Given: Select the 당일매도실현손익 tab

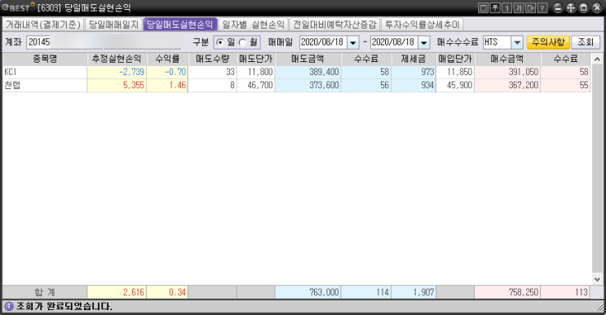Looking at the screenshot, I should (x=180, y=24).
